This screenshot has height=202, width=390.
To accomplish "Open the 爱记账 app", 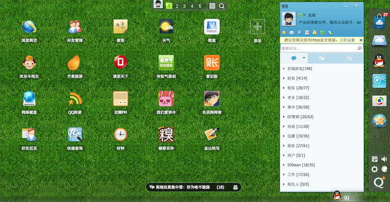I will tap(212, 63).
